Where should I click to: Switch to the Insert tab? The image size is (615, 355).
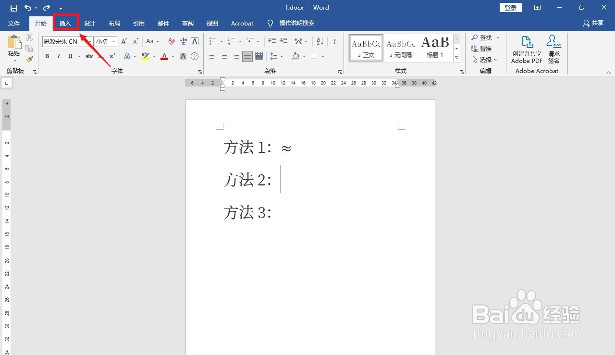click(x=65, y=23)
